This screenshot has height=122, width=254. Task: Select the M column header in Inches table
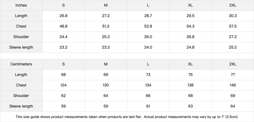(x=106, y=5)
